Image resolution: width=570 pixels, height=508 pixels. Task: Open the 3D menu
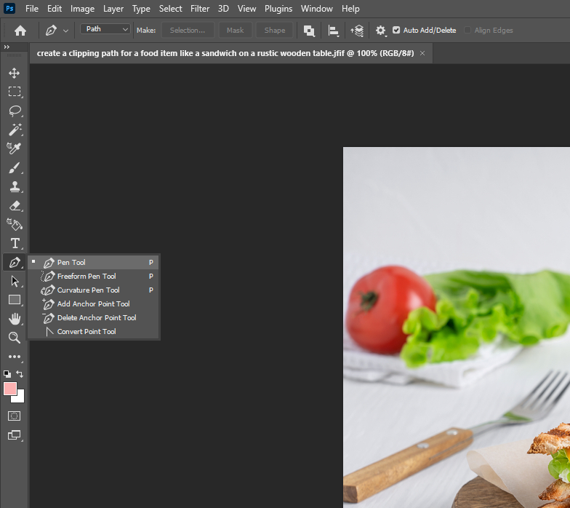[224, 9]
